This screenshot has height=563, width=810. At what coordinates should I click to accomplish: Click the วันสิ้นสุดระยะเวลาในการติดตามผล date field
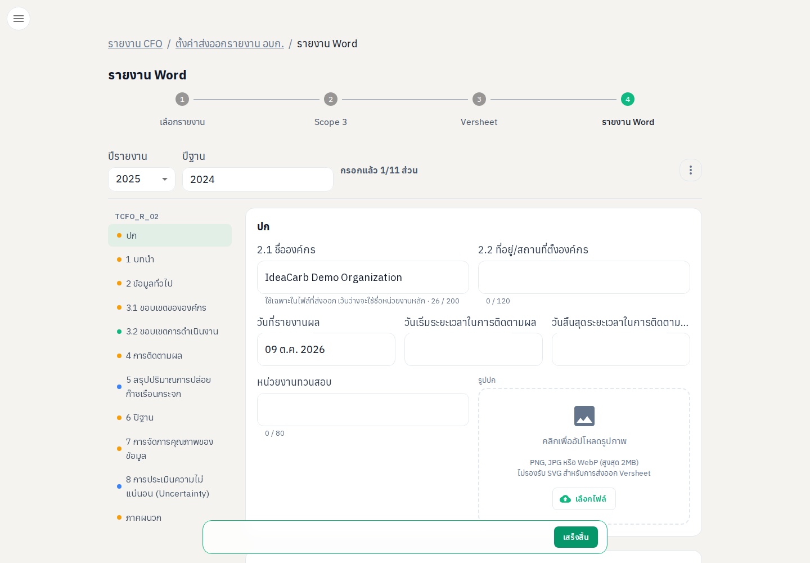[x=621, y=349]
